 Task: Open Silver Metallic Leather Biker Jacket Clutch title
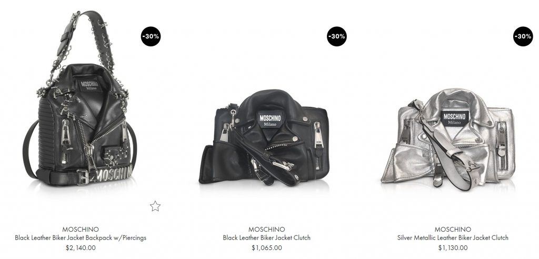point(453,237)
